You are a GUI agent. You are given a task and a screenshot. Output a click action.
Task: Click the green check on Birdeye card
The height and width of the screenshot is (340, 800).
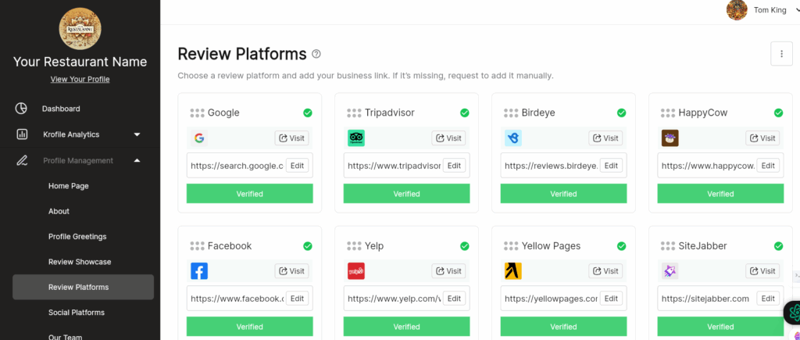(x=621, y=113)
